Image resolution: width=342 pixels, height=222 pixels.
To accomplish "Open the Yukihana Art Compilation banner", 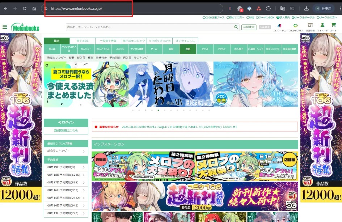I will (256, 84).
